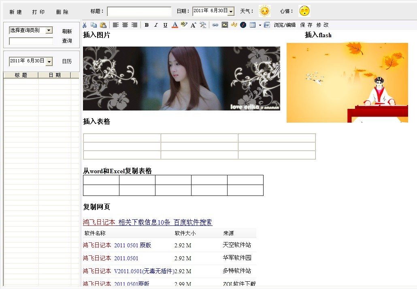The image size is (417, 289).
Task: Expand the insert table dropdown arrow
Action: tap(260, 25)
